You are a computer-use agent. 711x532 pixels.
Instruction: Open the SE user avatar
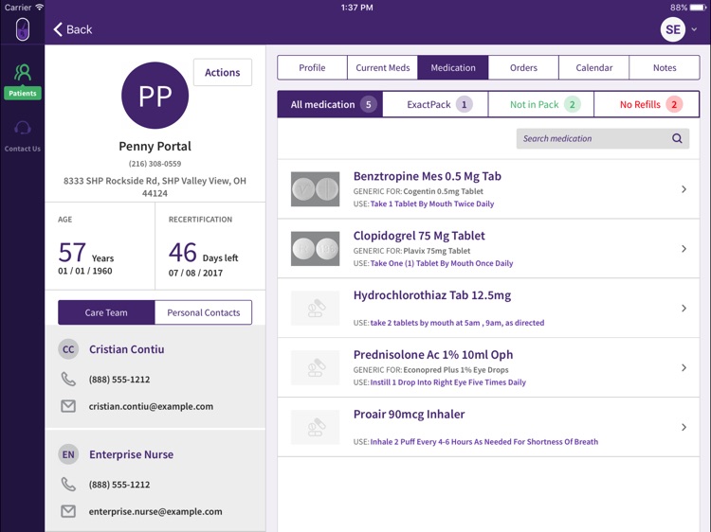pyautogui.click(x=673, y=29)
